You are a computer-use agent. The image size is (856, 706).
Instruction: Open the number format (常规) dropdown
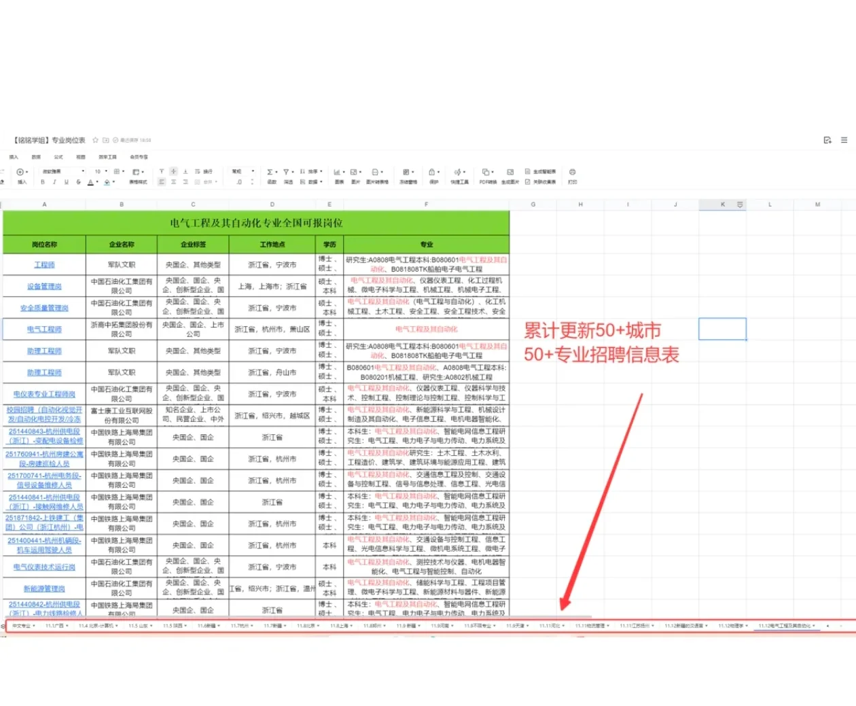pyautogui.click(x=243, y=171)
